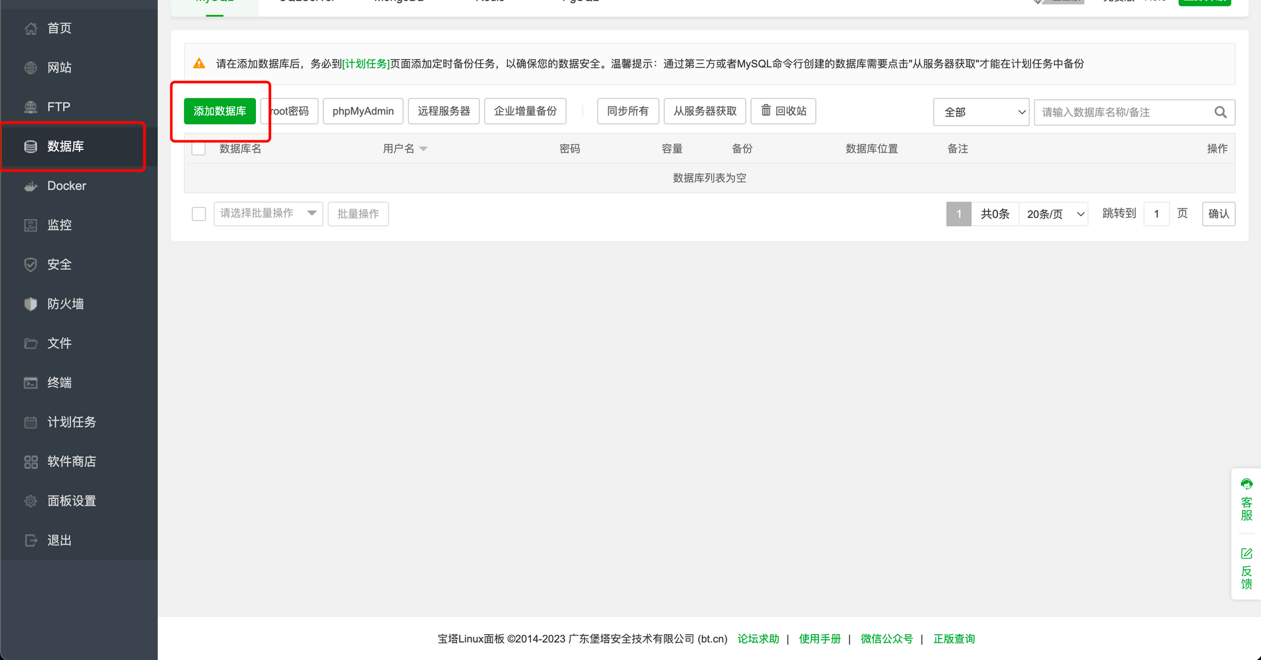Click the 批量操作 button
1261x660 pixels.
[358, 213]
